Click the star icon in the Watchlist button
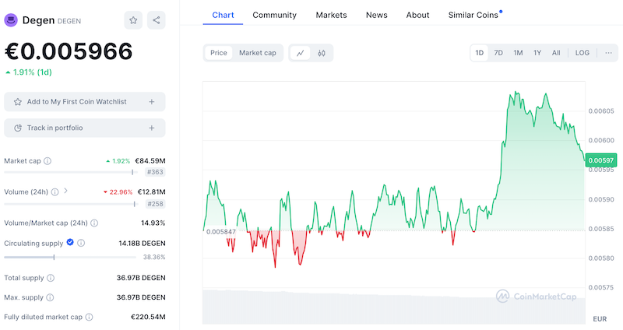 click(17, 102)
